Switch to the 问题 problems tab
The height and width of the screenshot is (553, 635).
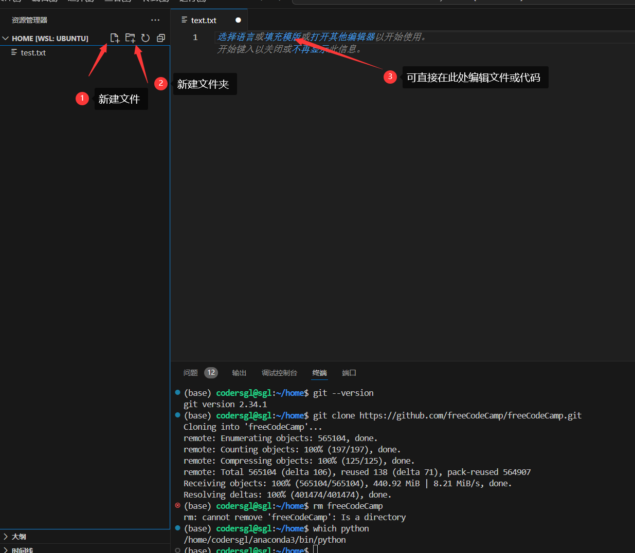click(191, 373)
